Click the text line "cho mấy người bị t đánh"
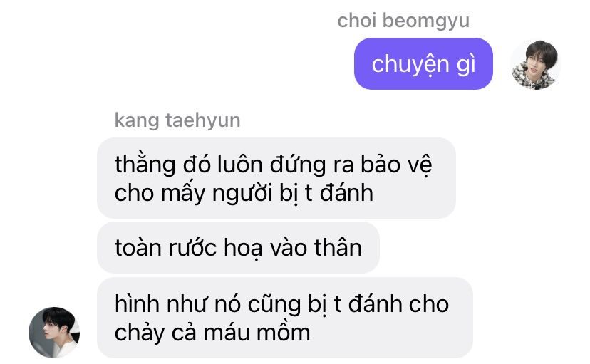Viewport: 590px width, 364px height. [x=244, y=193]
